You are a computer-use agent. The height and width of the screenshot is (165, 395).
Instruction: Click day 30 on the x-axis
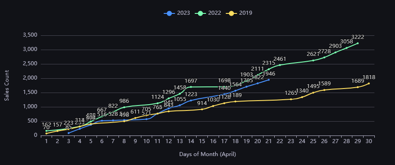click(369, 141)
